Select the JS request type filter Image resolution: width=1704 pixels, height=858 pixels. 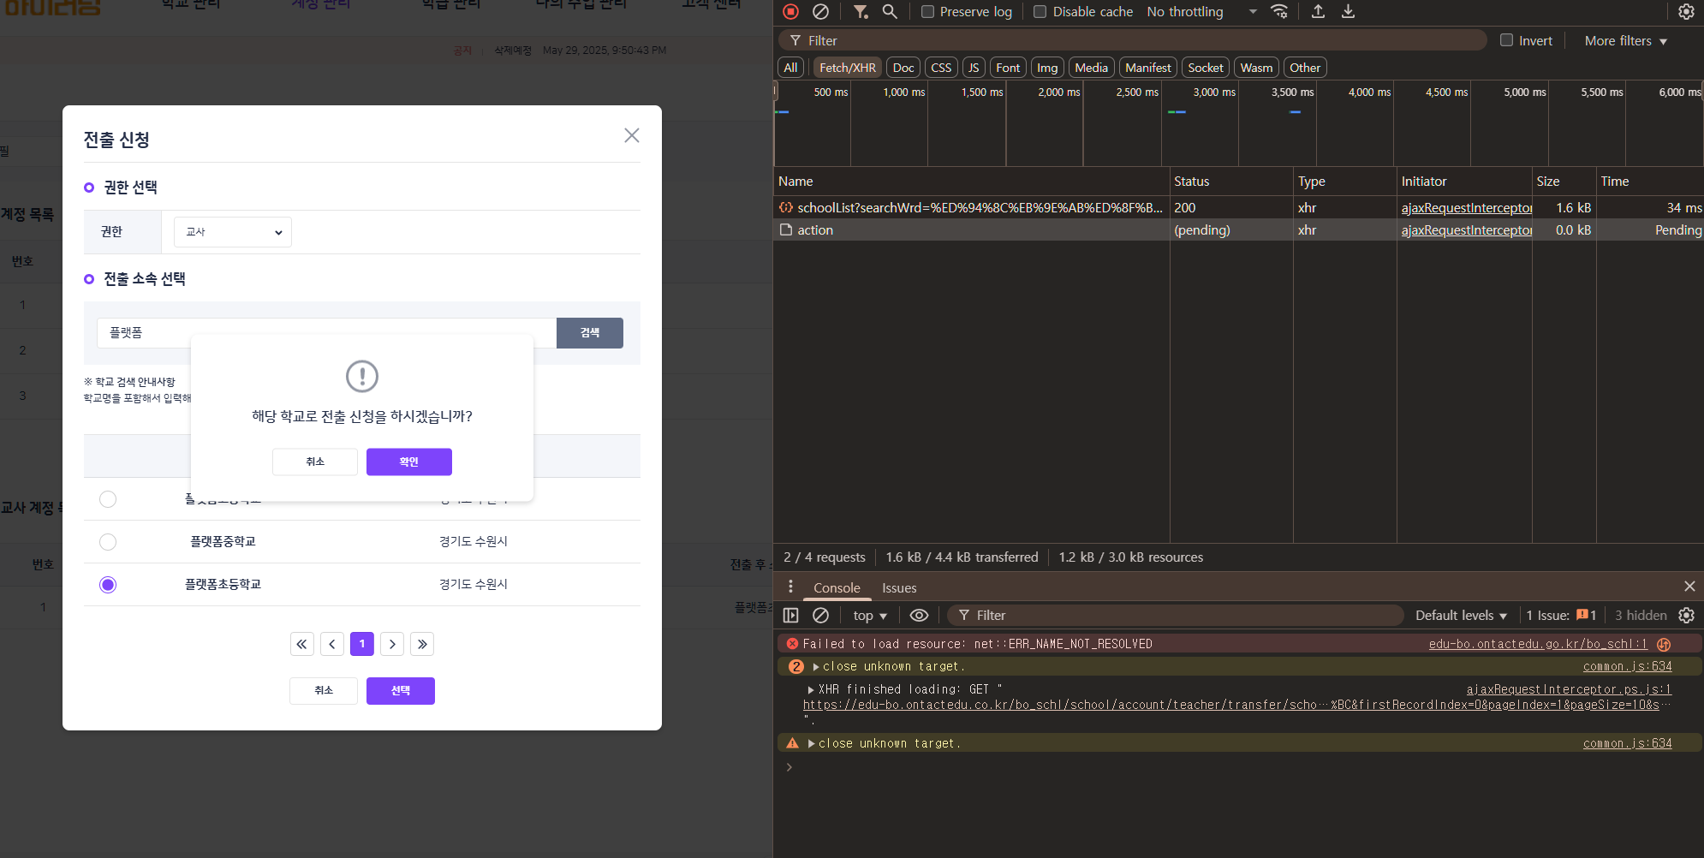click(974, 68)
